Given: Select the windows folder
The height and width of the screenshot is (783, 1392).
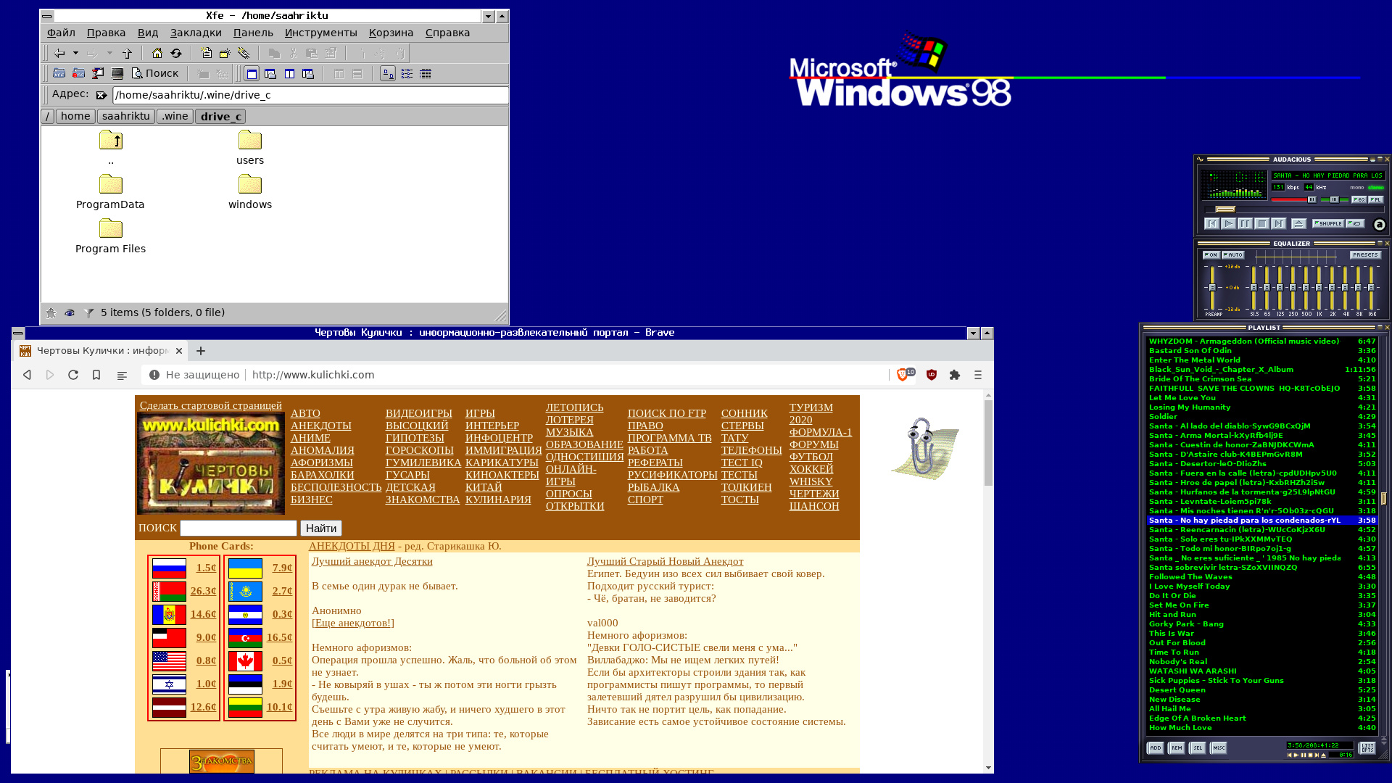Looking at the screenshot, I should click(250, 193).
